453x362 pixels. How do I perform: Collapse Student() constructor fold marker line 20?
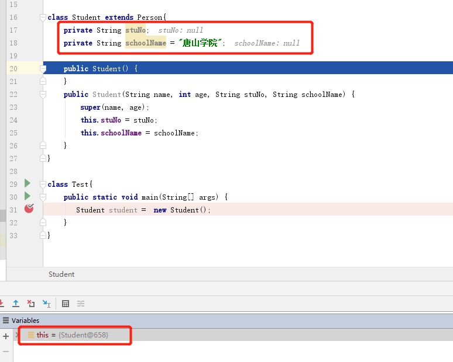click(x=43, y=69)
